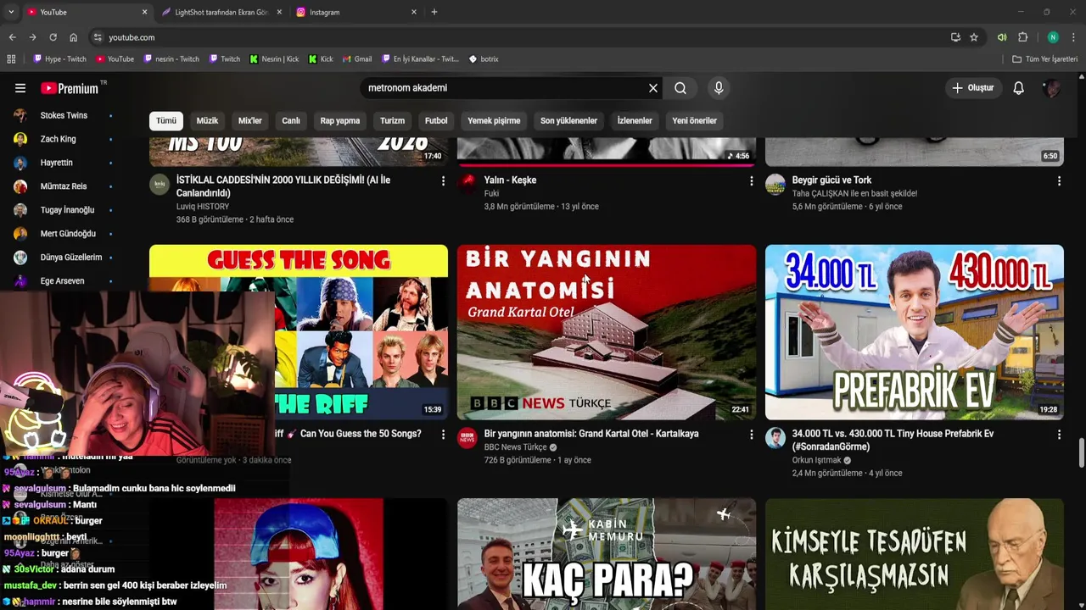Click the page vertical scrollbar thumb

[1081, 452]
